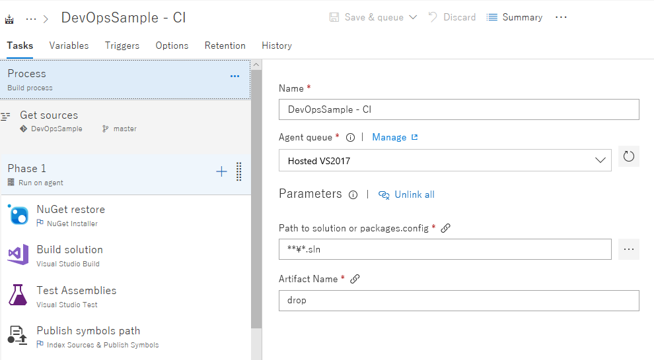This screenshot has width=654, height=360.
Task: Click the Run on agent server icon
Action: tap(11, 182)
